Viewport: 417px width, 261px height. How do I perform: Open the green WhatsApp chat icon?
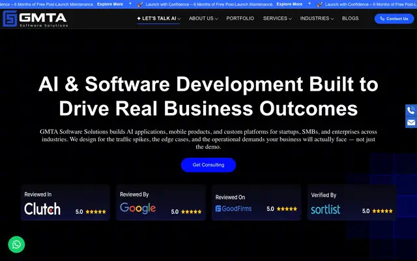16,244
